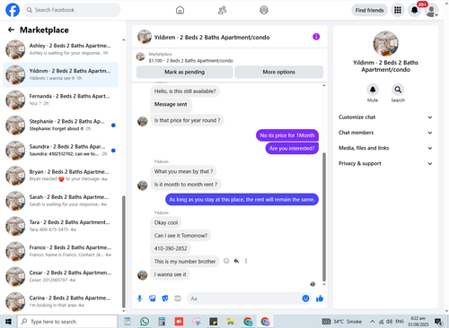Click the Facebook logo
The height and width of the screenshot is (328, 449).
[13, 10]
